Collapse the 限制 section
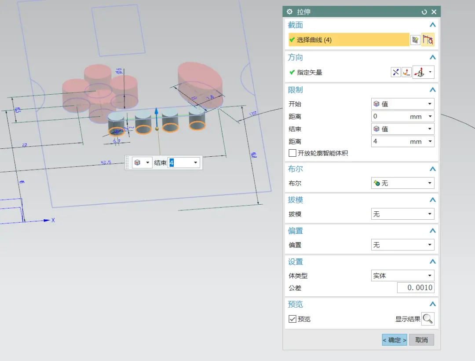475x361 pixels. 433,90
